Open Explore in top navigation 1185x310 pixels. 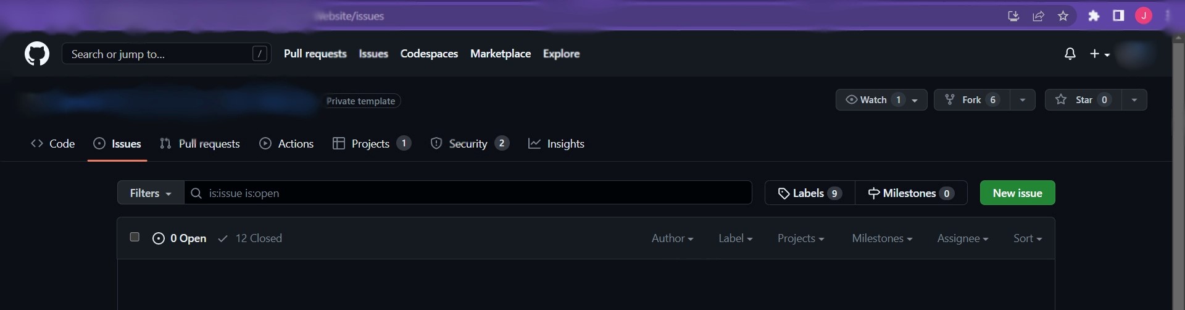pos(561,54)
